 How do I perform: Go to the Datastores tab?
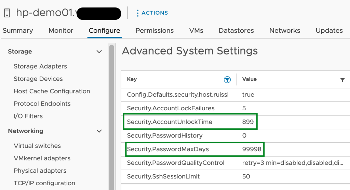(236, 31)
